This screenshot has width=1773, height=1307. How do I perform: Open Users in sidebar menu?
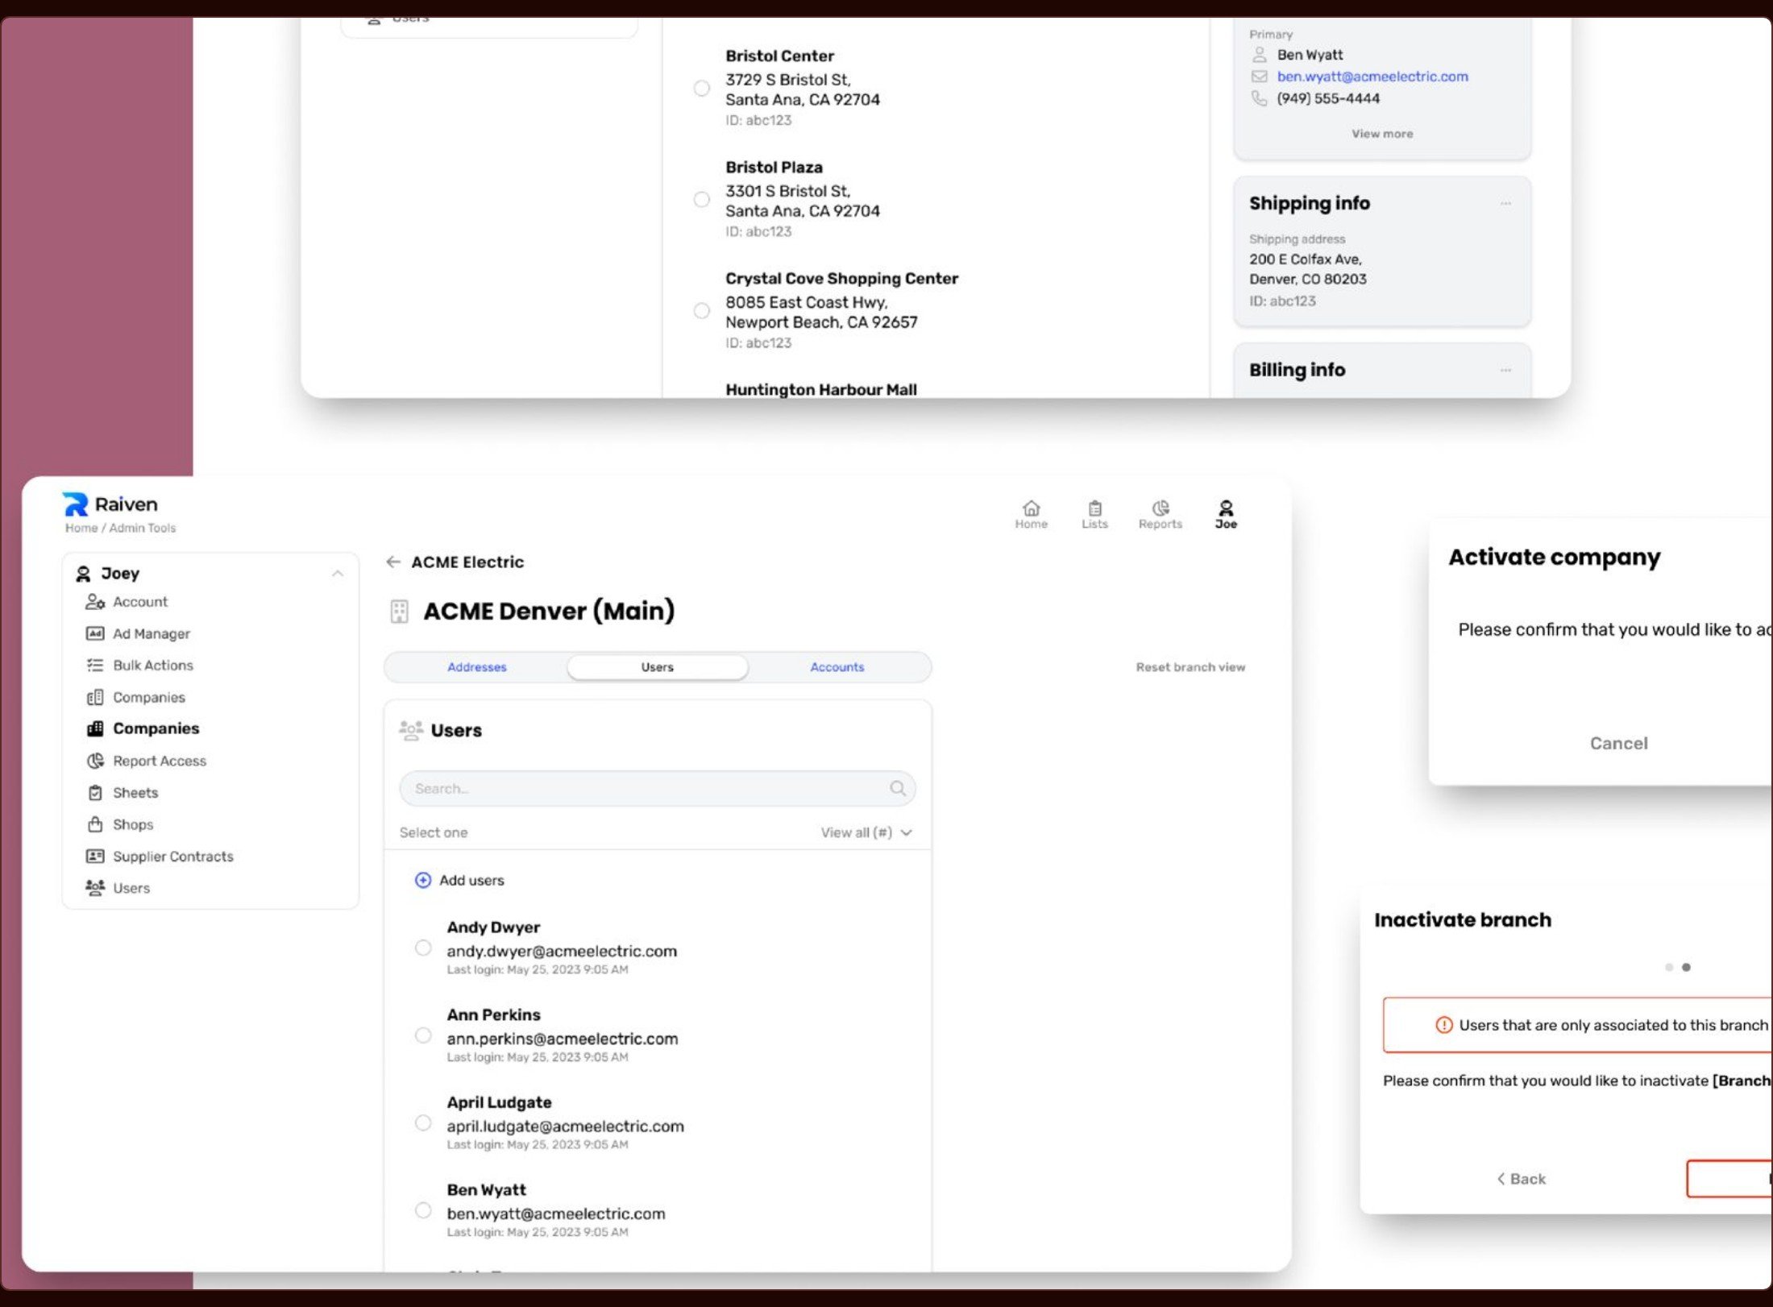[131, 888]
